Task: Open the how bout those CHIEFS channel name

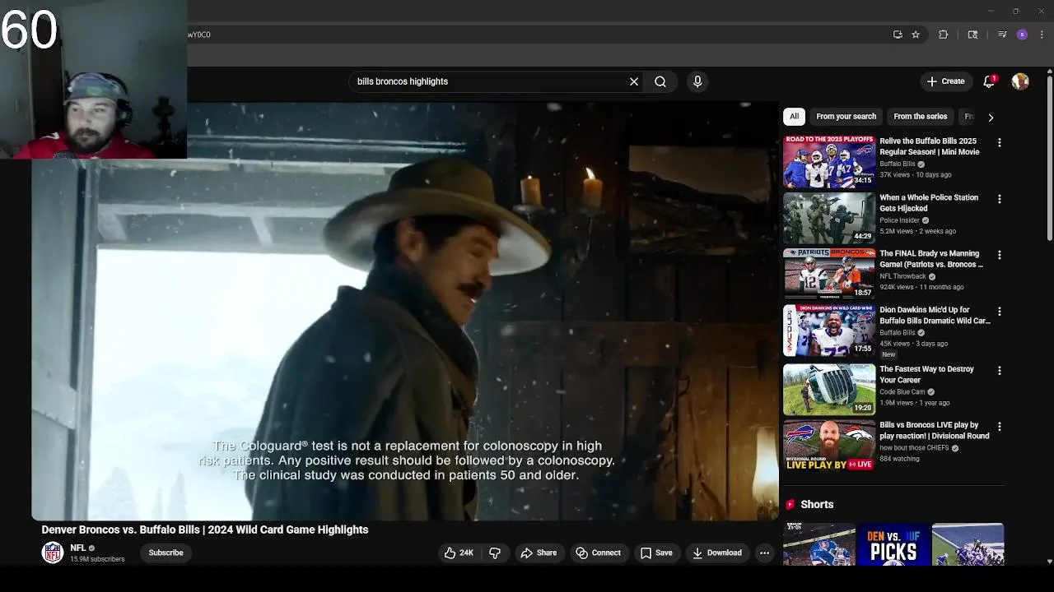Action: (x=914, y=448)
